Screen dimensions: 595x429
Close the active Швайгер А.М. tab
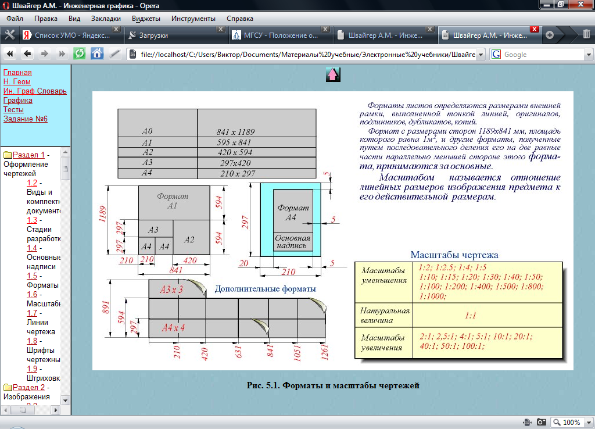point(535,29)
